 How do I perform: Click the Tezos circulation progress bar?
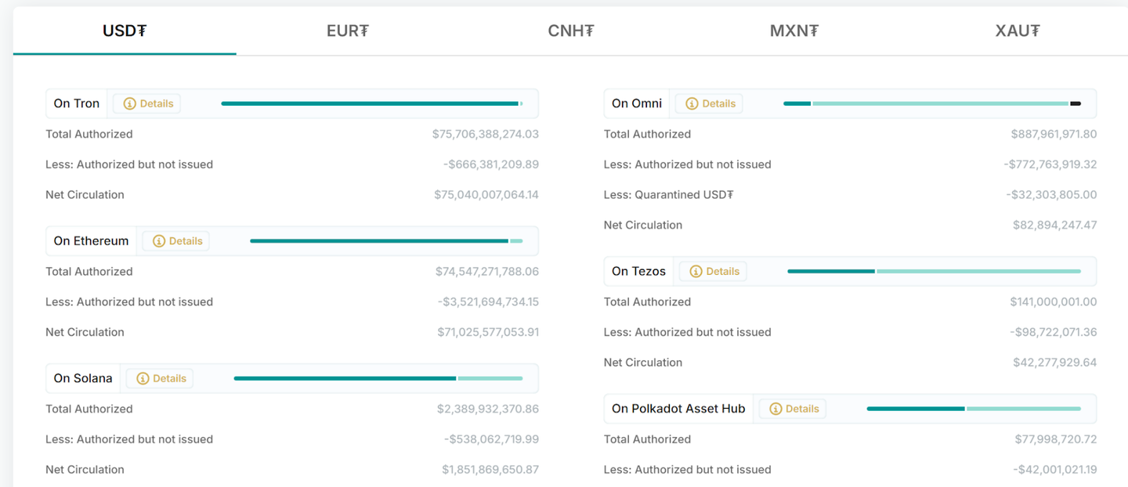(x=934, y=272)
